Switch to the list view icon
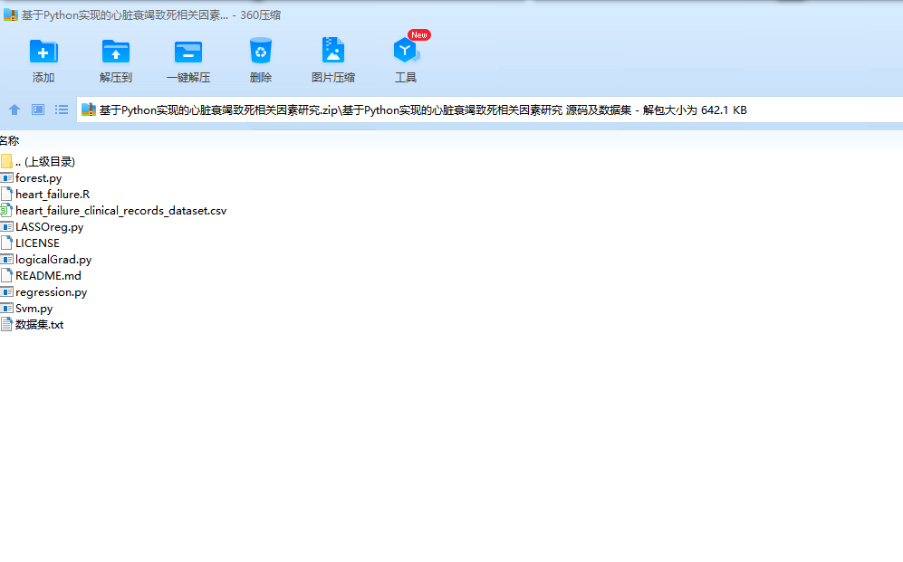 coord(62,110)
